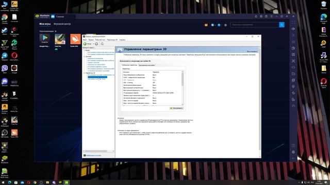Viewport: 330px width, 185px height.
Task: Open BlueStacks notifications bell
Action: pos(256,16)
